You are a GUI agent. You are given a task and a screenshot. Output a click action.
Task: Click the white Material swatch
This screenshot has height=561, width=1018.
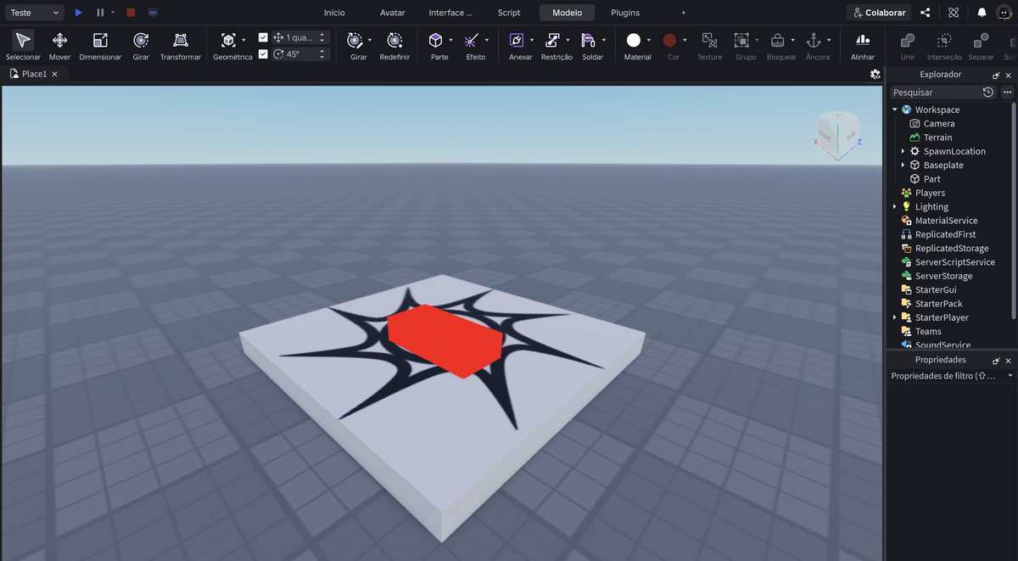tap(634, 40)
